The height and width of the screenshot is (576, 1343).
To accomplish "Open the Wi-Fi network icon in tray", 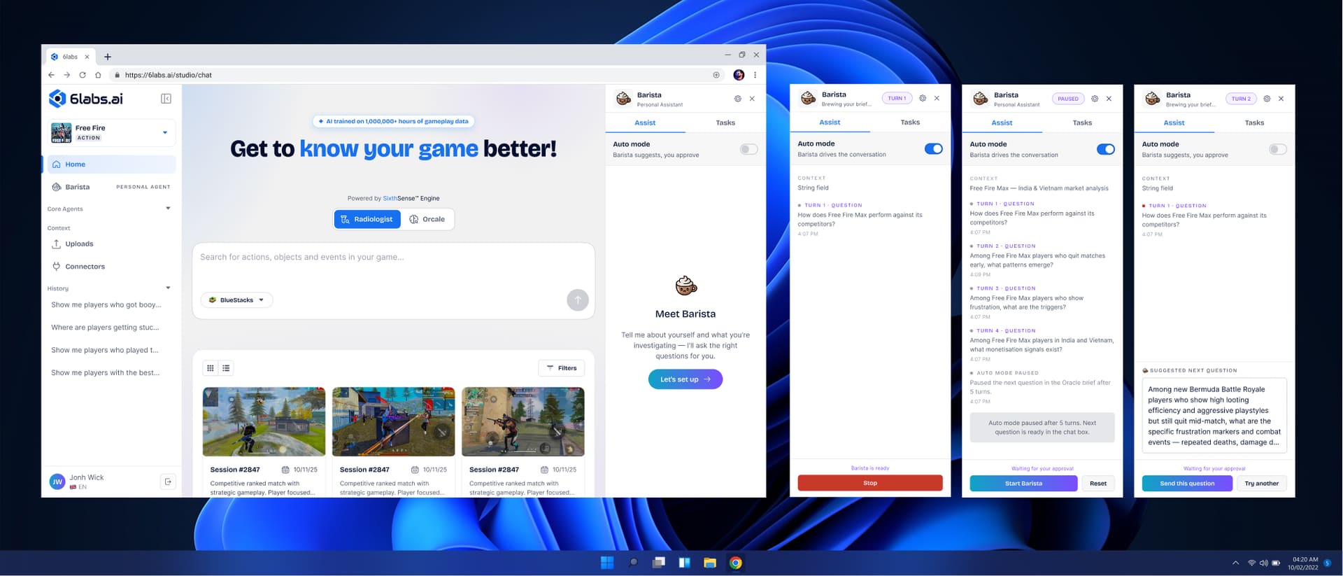I will pos(1252,563).
